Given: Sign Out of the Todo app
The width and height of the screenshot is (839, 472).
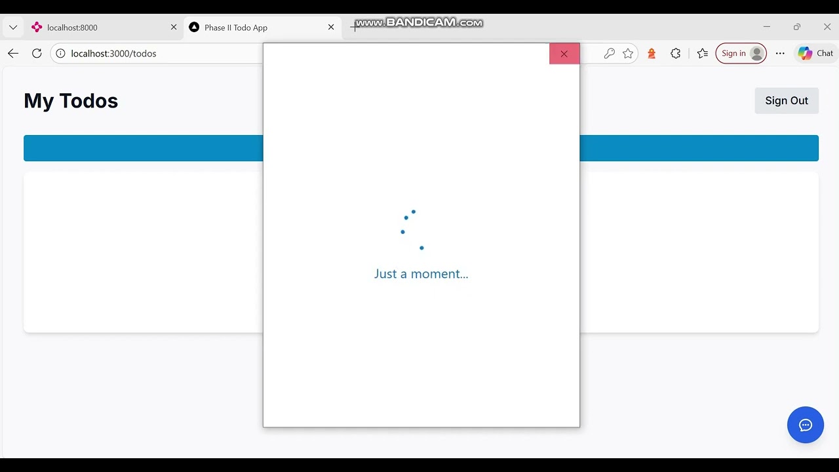Looking at the screenshot, I should coord(787,101).
